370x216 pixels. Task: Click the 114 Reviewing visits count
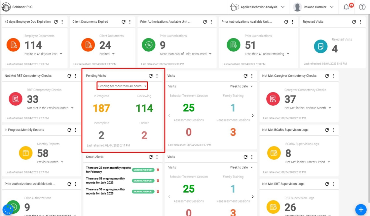tap(144, 108)
